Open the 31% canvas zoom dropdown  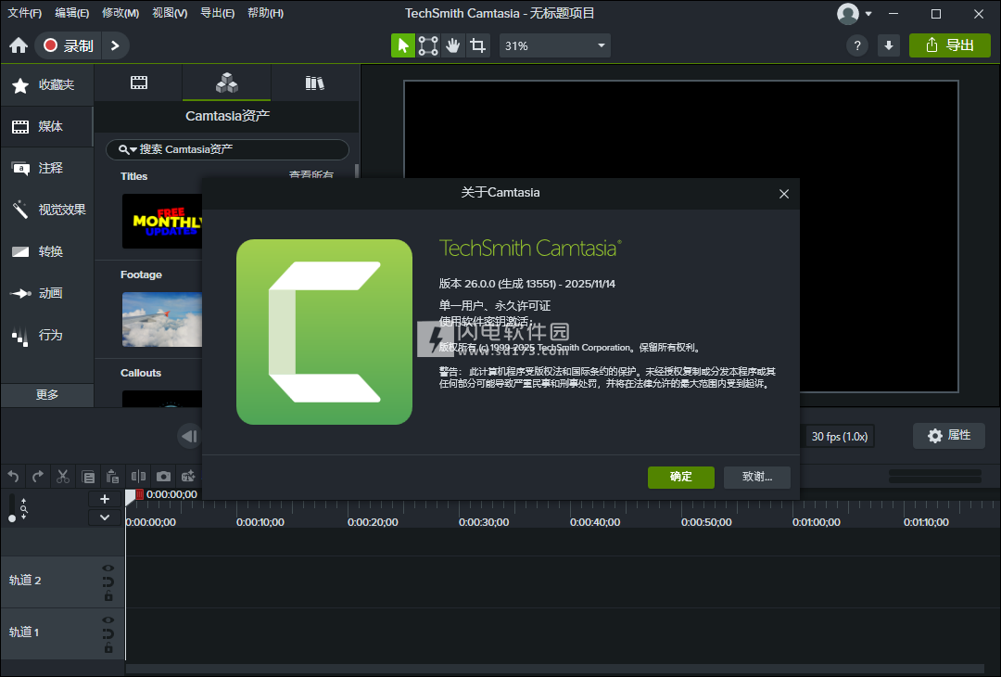click(x=554, y=45)
